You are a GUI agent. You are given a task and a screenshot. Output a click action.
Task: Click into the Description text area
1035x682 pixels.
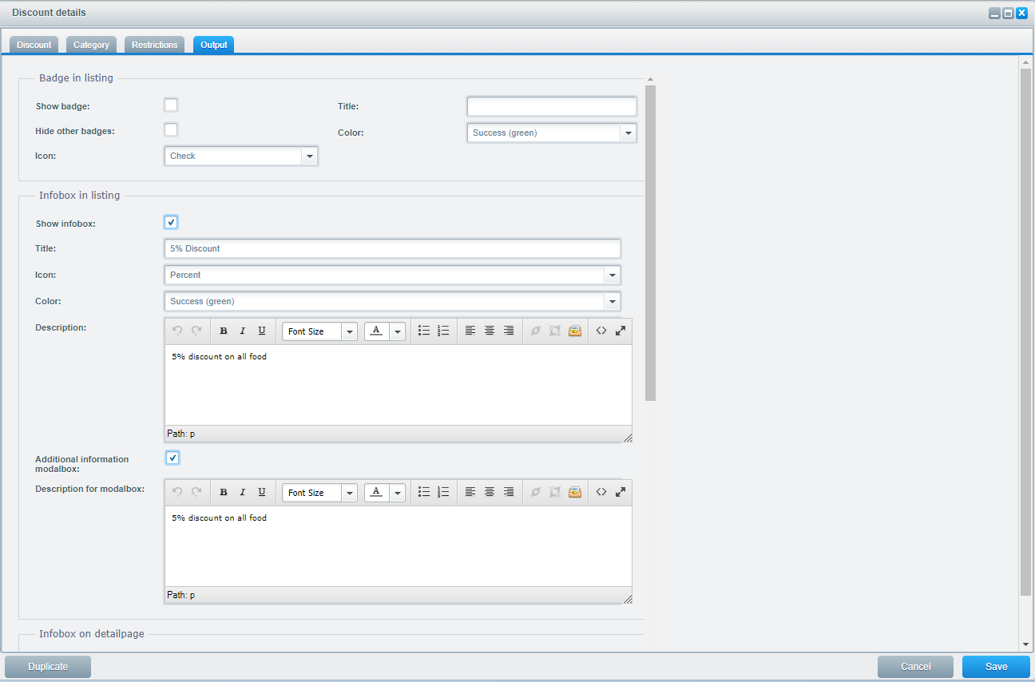click(x=398, y=385)
